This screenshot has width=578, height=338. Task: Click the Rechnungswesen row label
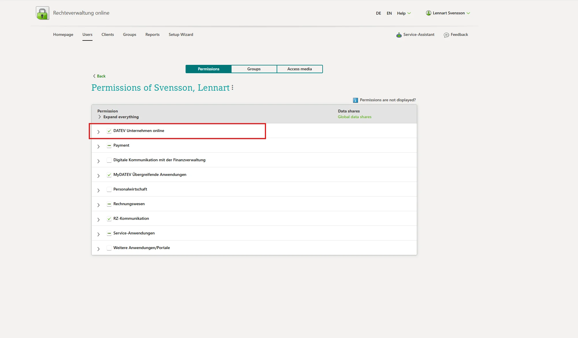(x=129, y=204)
